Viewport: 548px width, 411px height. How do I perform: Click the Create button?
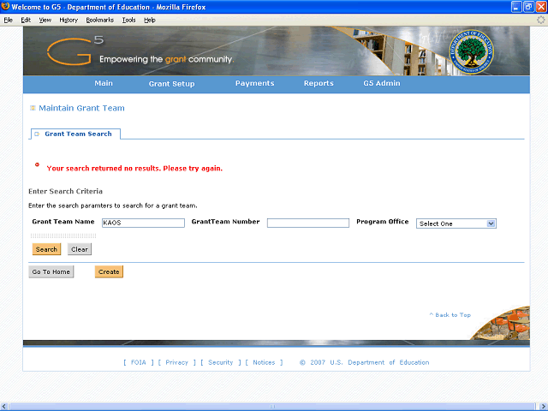pos(109,271)
